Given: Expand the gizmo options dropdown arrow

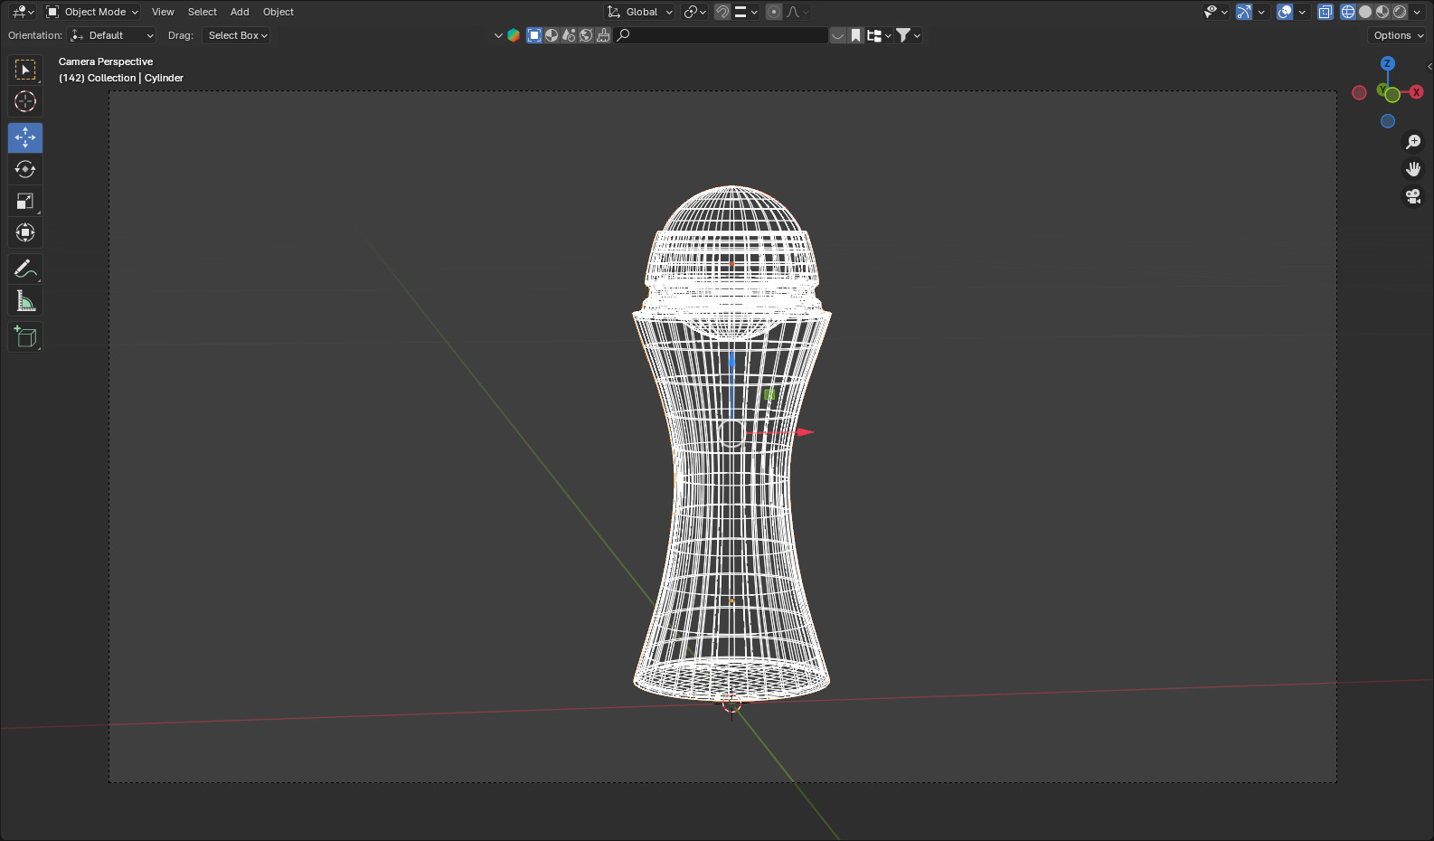Looking at the screenshot, I should click(1261, 12).
